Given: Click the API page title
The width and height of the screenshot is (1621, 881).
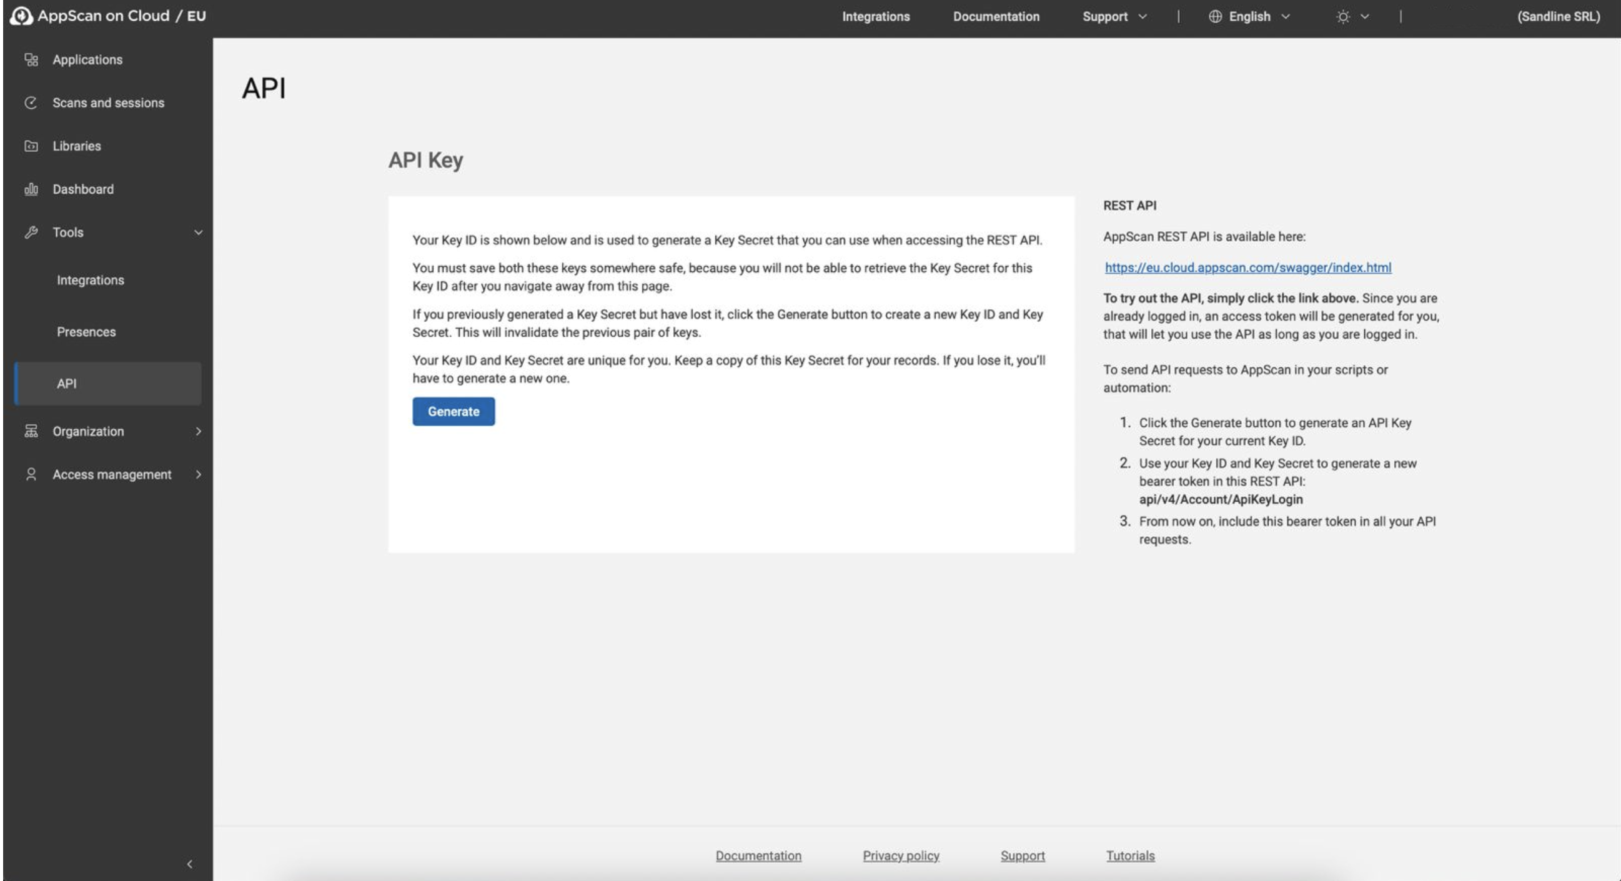Looking at the screenshot, I should pyautogui.click(x=264, y=88).
